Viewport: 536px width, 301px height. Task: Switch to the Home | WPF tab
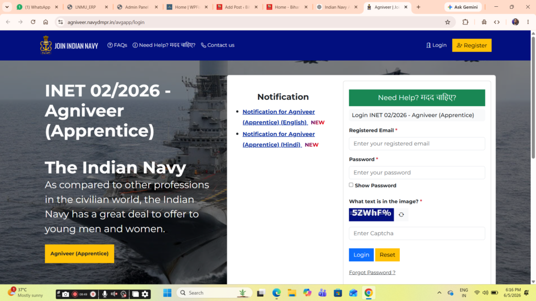[187, 7]
